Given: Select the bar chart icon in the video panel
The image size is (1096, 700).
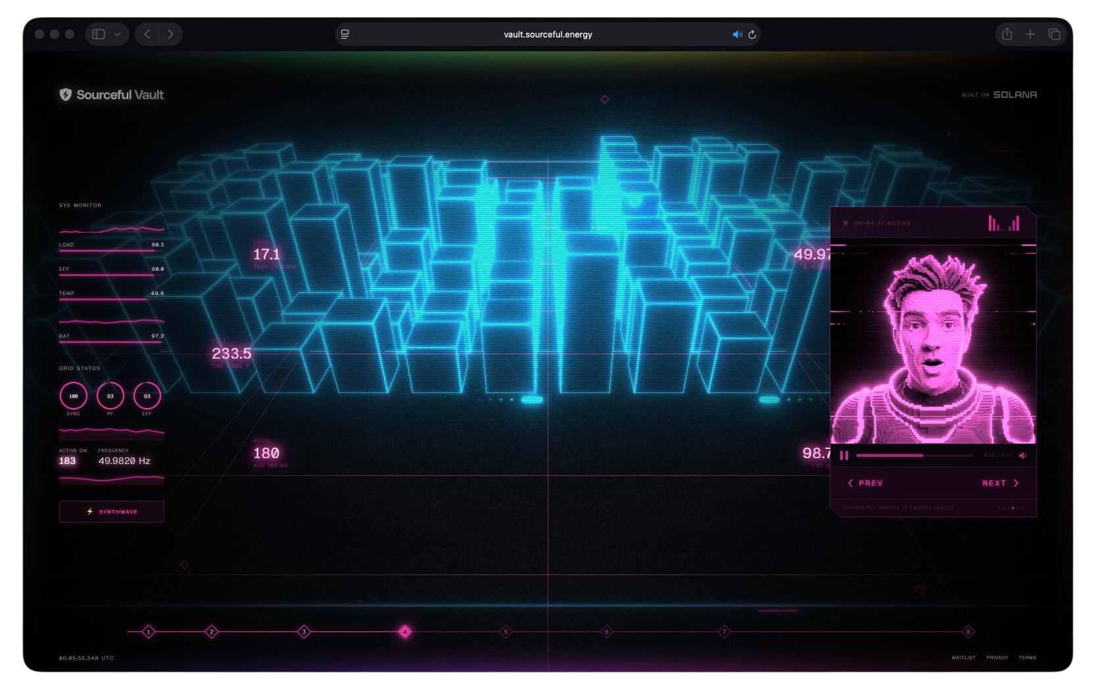Looking at the screenshot, I should coord(995,223).
